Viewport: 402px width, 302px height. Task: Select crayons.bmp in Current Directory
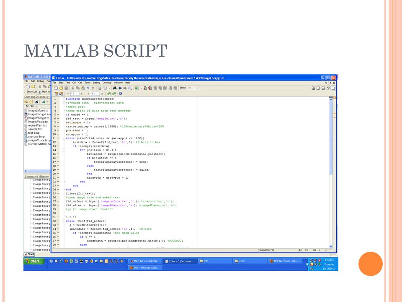(x=36, y=137)
